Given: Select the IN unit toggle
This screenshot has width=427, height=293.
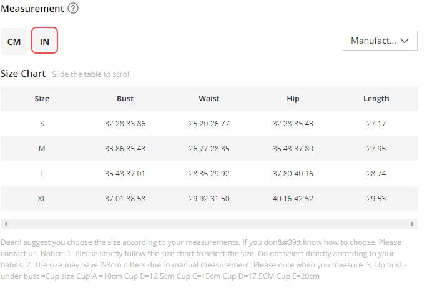Looking at the screenshot, I should pos(45,41).
